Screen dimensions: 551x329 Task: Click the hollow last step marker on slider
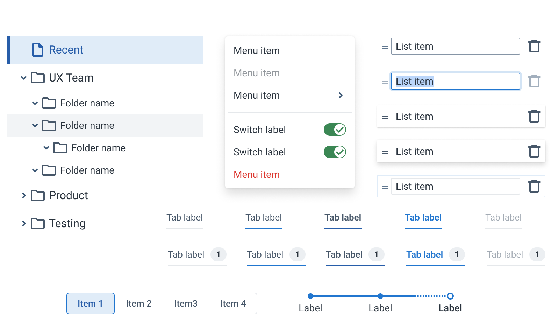[x=450, y=296]
